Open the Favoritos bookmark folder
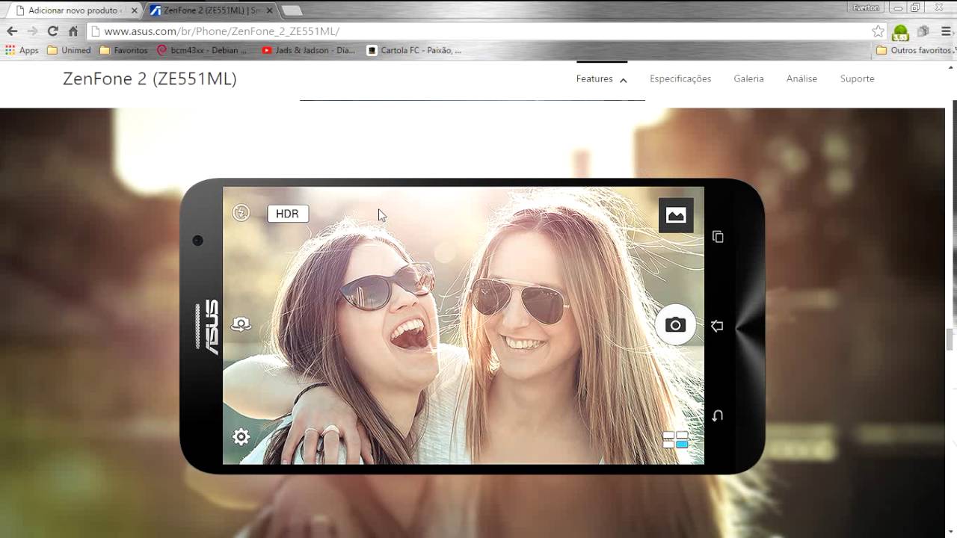The height and width of the screenshot is (538, 957). pyautogui.click(x=123, y=50)
